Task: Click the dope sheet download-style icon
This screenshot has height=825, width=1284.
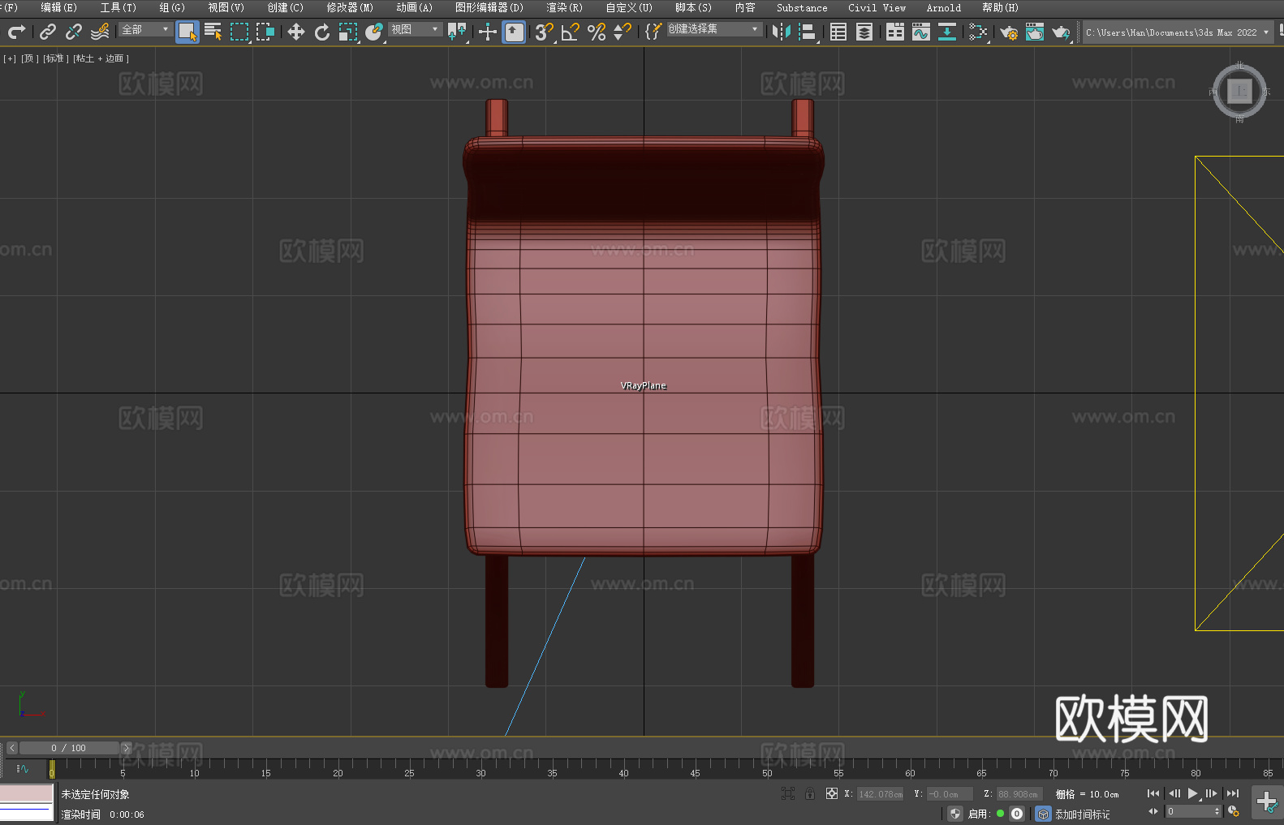Action: click(947, 32)
